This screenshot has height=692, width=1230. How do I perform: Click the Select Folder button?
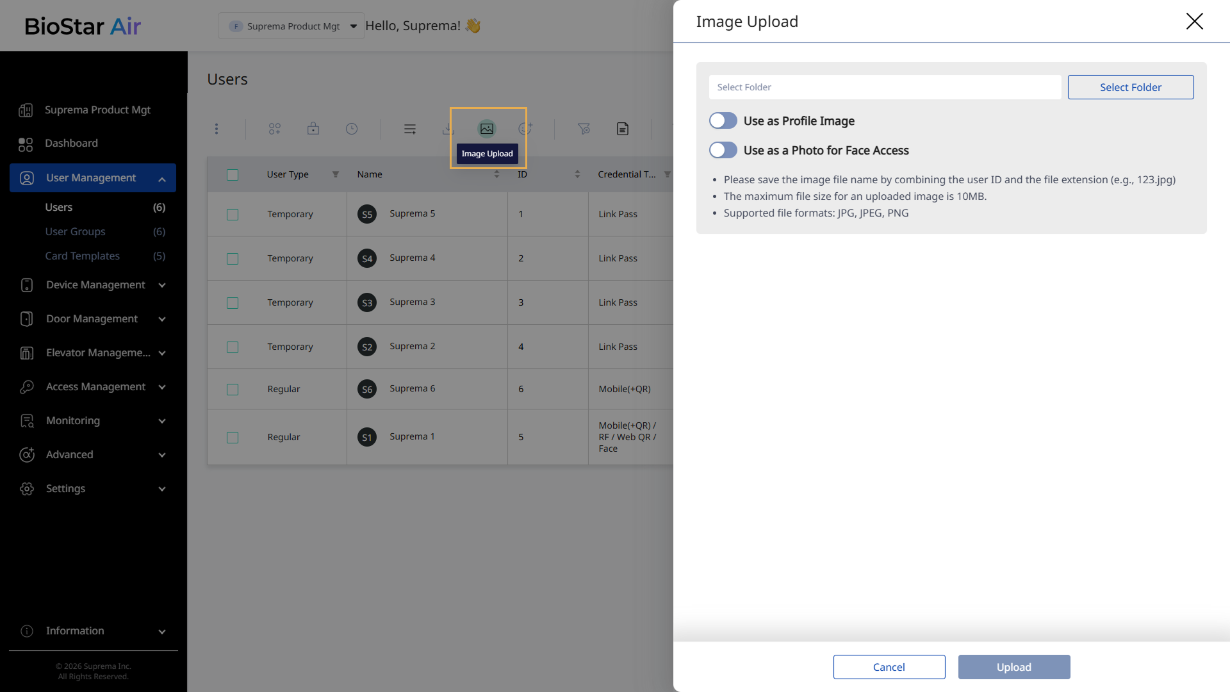pos(1130,87)
